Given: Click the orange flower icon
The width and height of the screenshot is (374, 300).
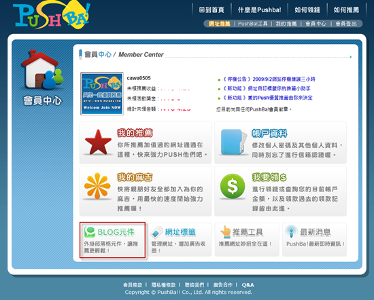Looking at the screenshot, I should tap(97, 186).
